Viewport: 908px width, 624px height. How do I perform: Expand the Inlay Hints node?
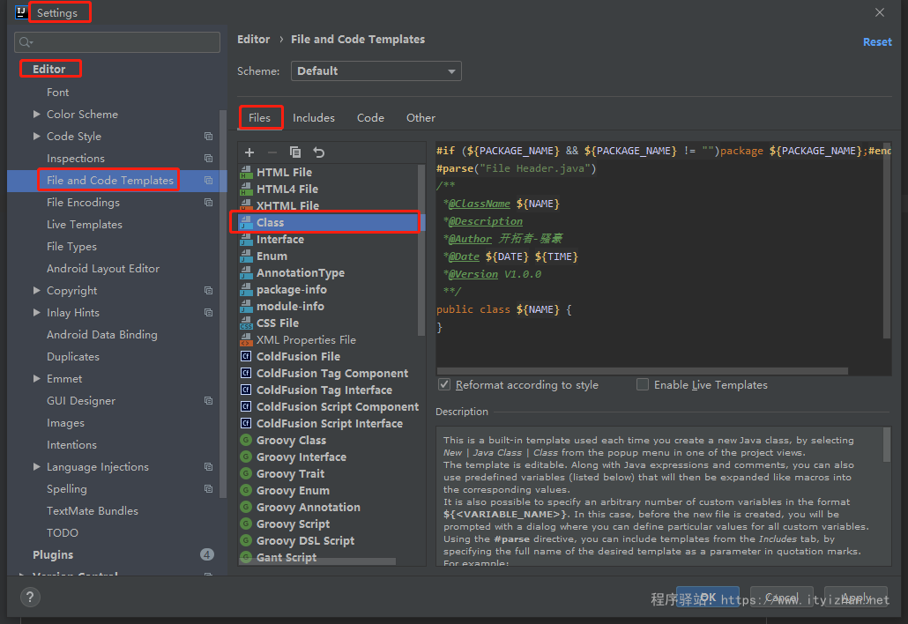click(x=36, y=313)
